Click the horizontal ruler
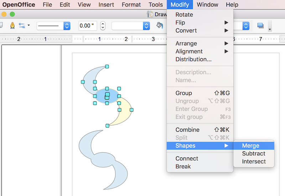Screen dimensions: 285x196 pos(142,39)
